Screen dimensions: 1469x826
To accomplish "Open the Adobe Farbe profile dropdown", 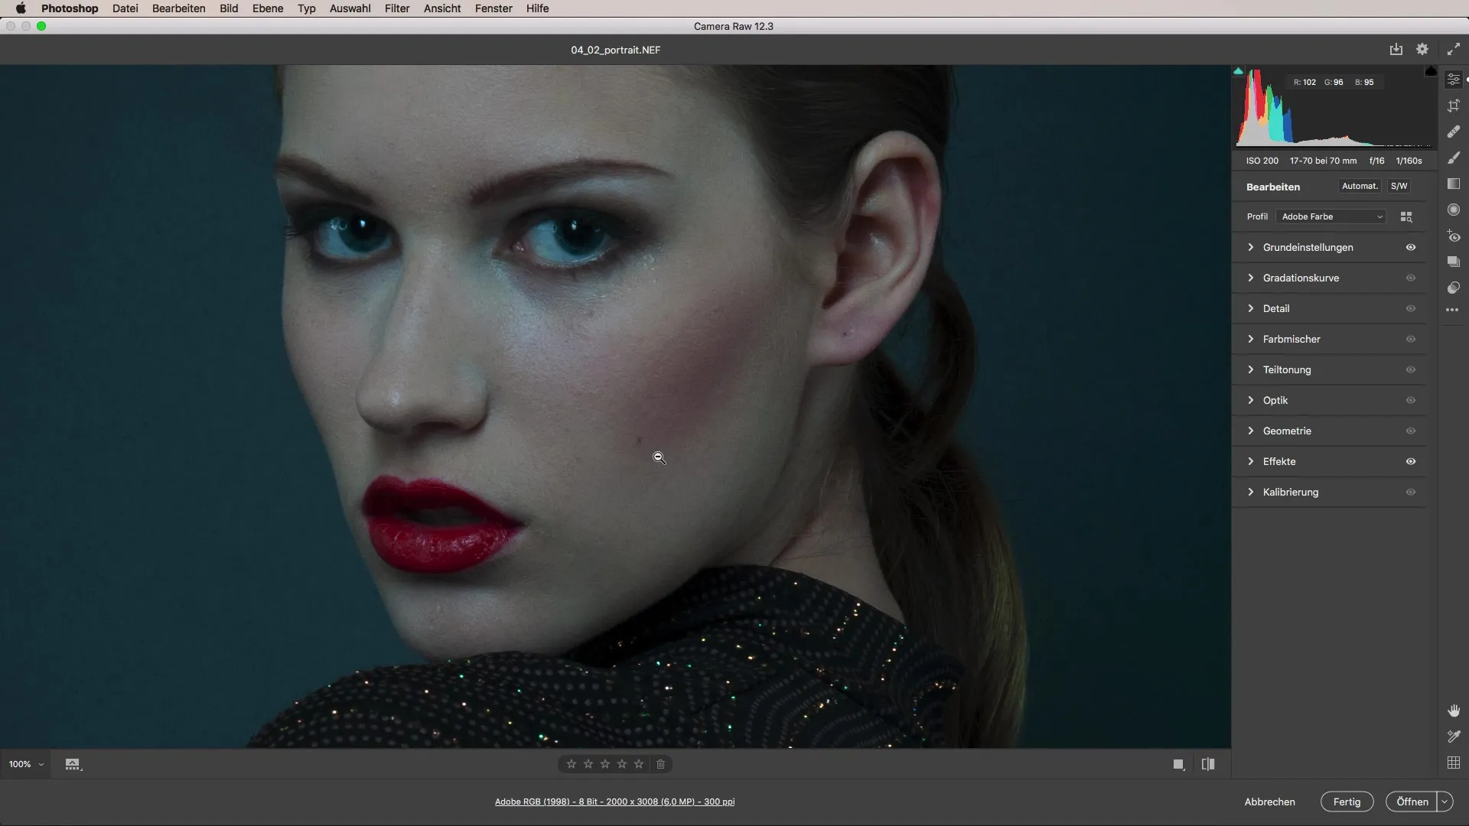I will pyautogui.click(x=1331, y=216).
